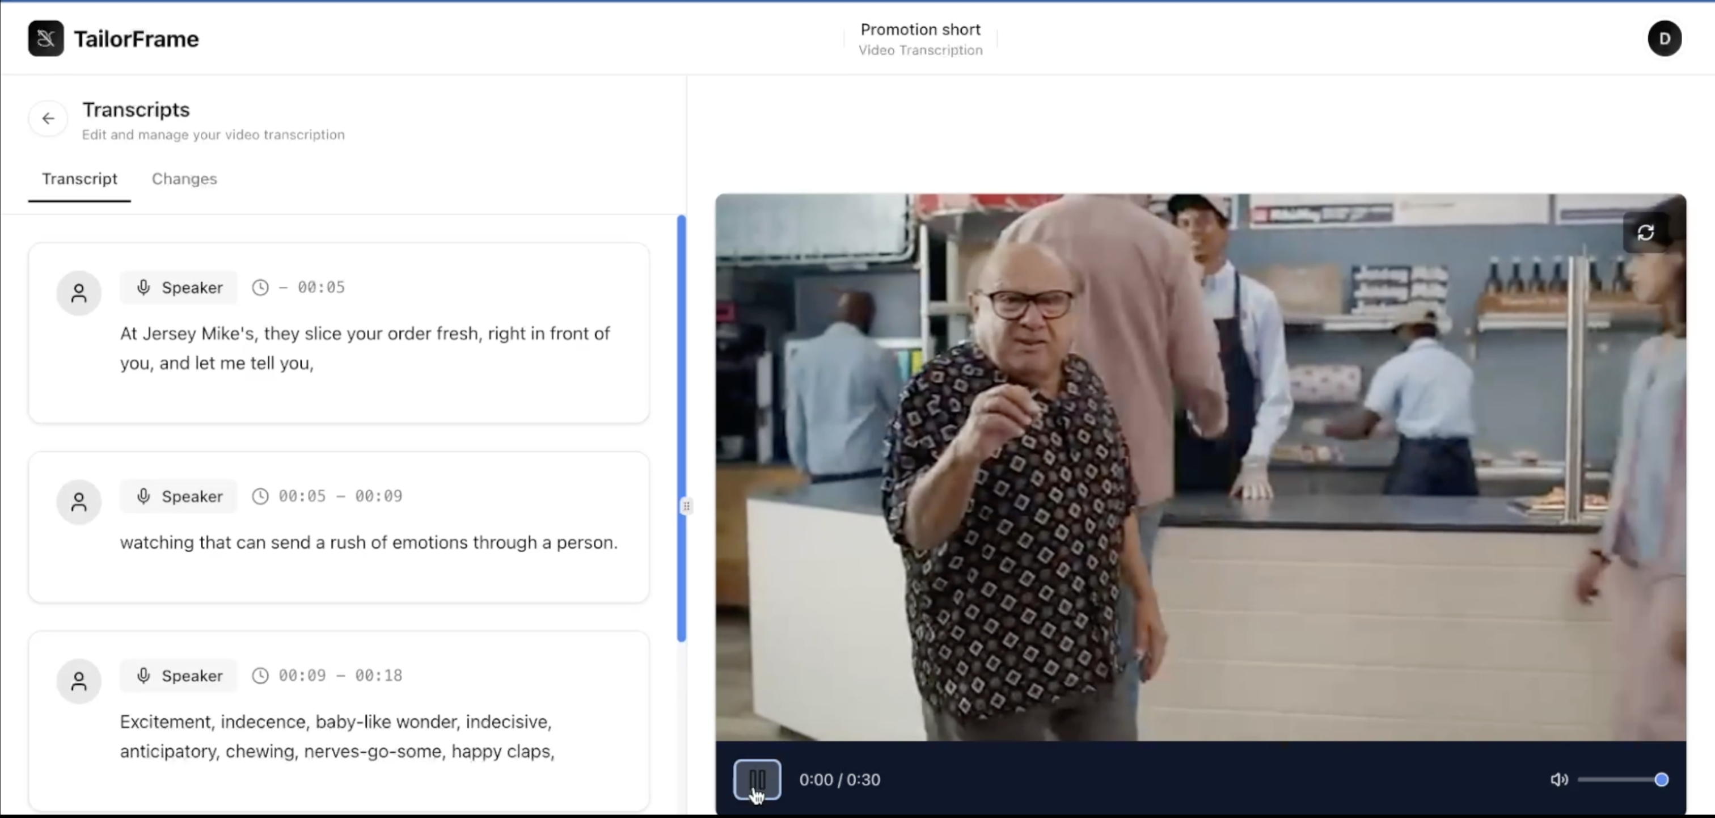Click the avatar icon for the 00:05 segment

79,501
